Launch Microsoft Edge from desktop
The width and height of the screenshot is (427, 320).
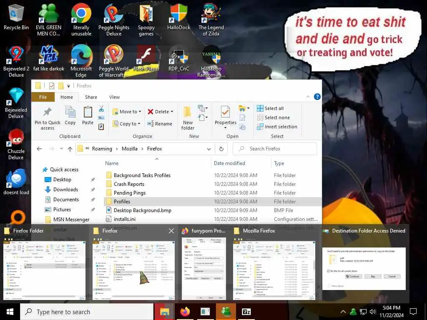click(81, 61)
